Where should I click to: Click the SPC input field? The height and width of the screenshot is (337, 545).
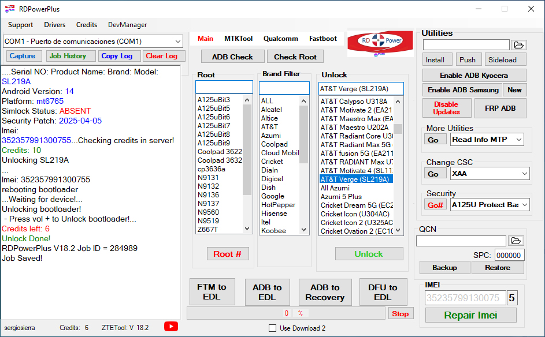509,256
